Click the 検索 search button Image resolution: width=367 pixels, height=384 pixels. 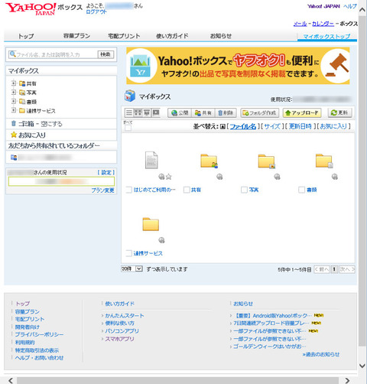(106, 54)
